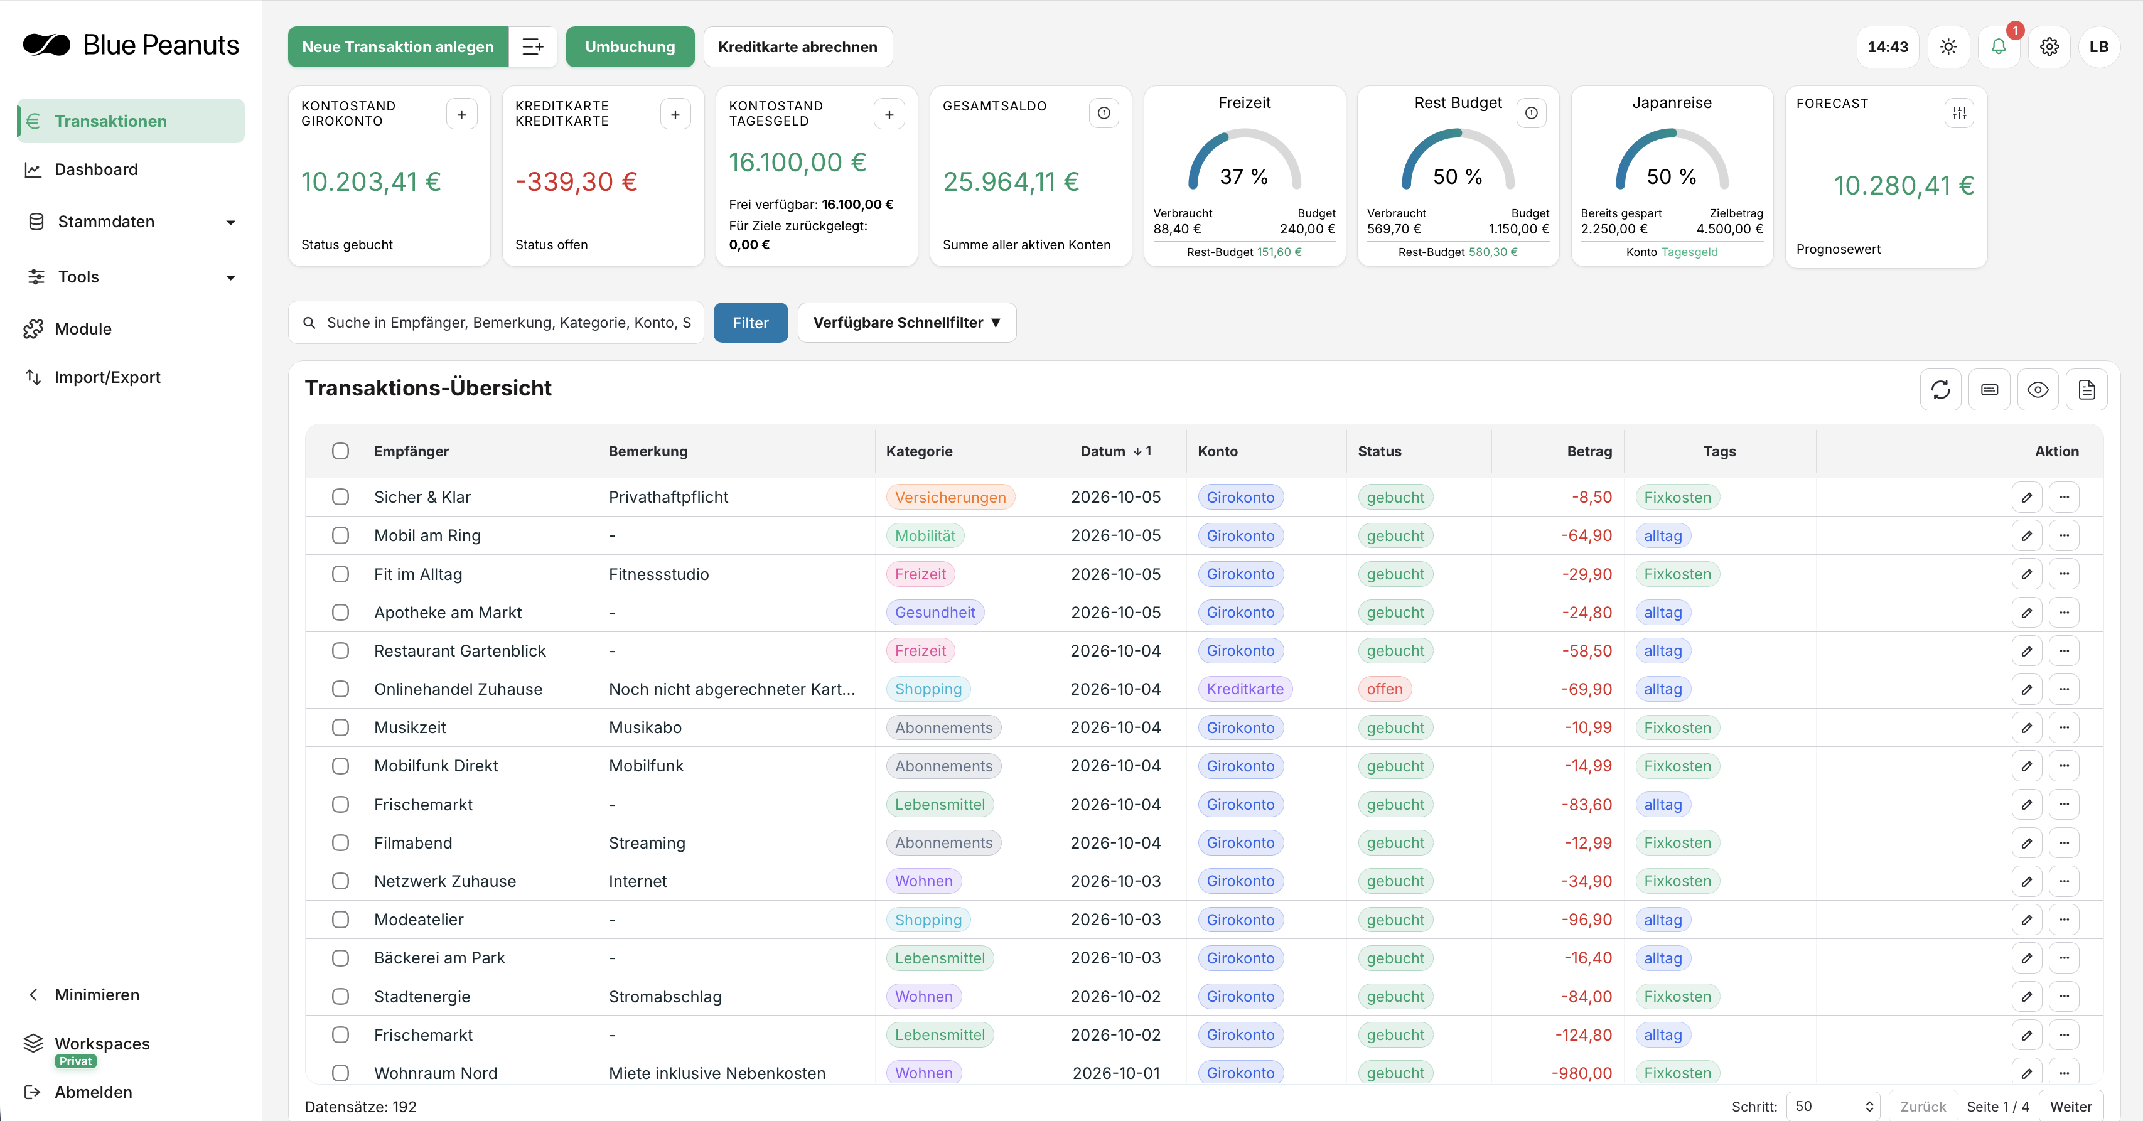The image size is (2143, 1121).
Task: Select all transactions header checkbox
Action: point(340,451)
